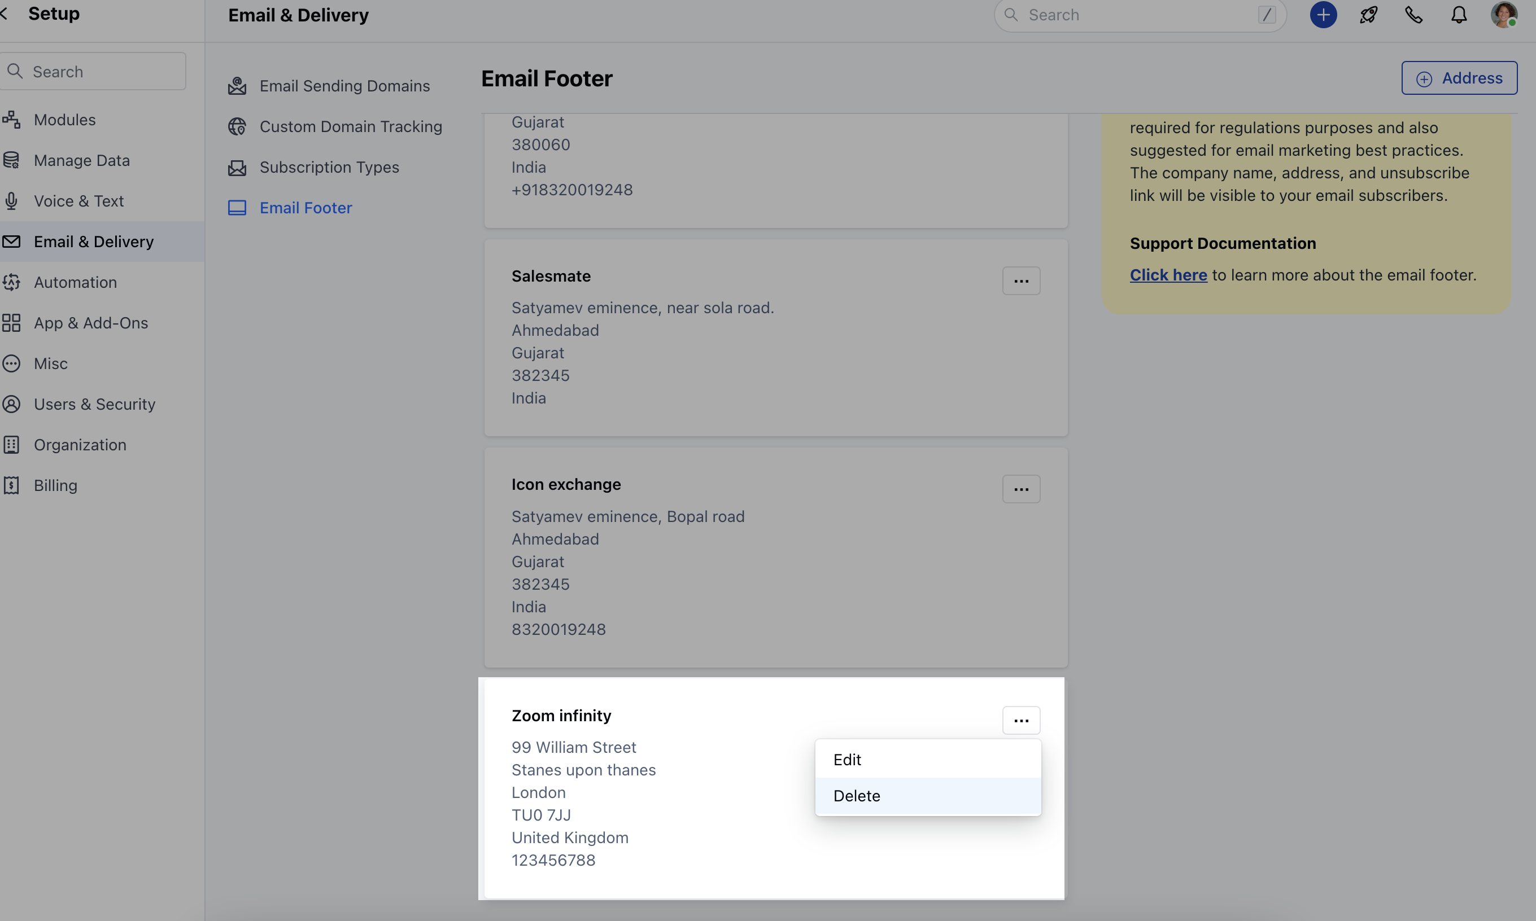Open Salesmate address options menu
This screenshot has width=1536, height=921.
pyautogui.click(x=1020, y=281)
